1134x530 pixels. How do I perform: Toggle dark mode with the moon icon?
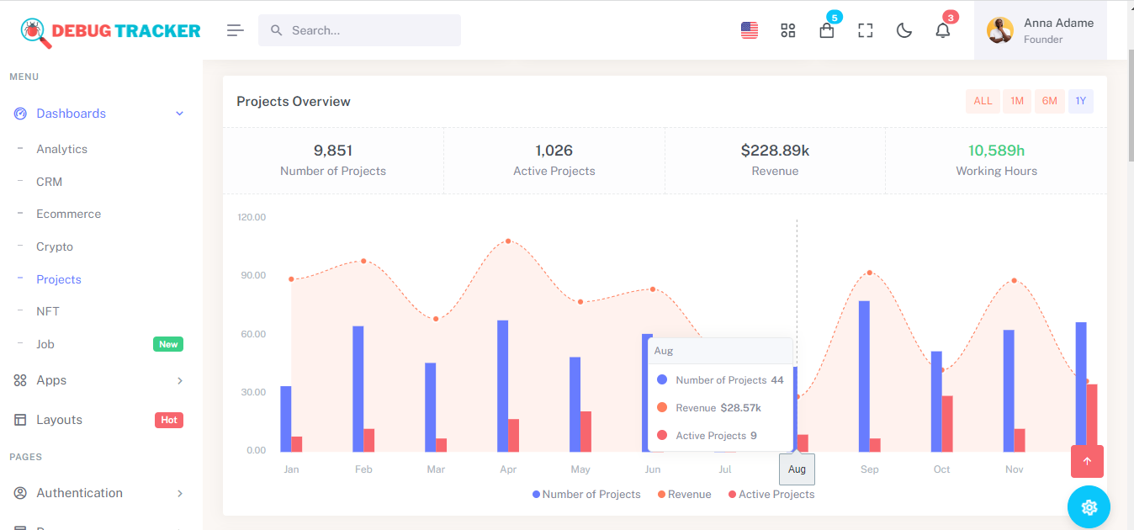coord(904,30)
